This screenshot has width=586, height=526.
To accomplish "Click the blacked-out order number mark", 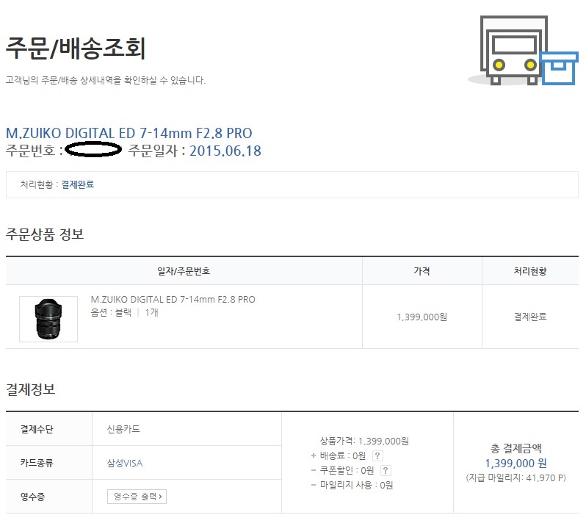I will tap(93, 151).
